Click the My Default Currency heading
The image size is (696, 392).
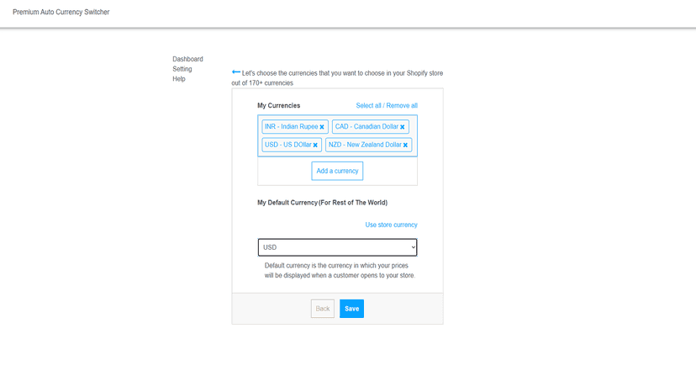click(322, 203)
